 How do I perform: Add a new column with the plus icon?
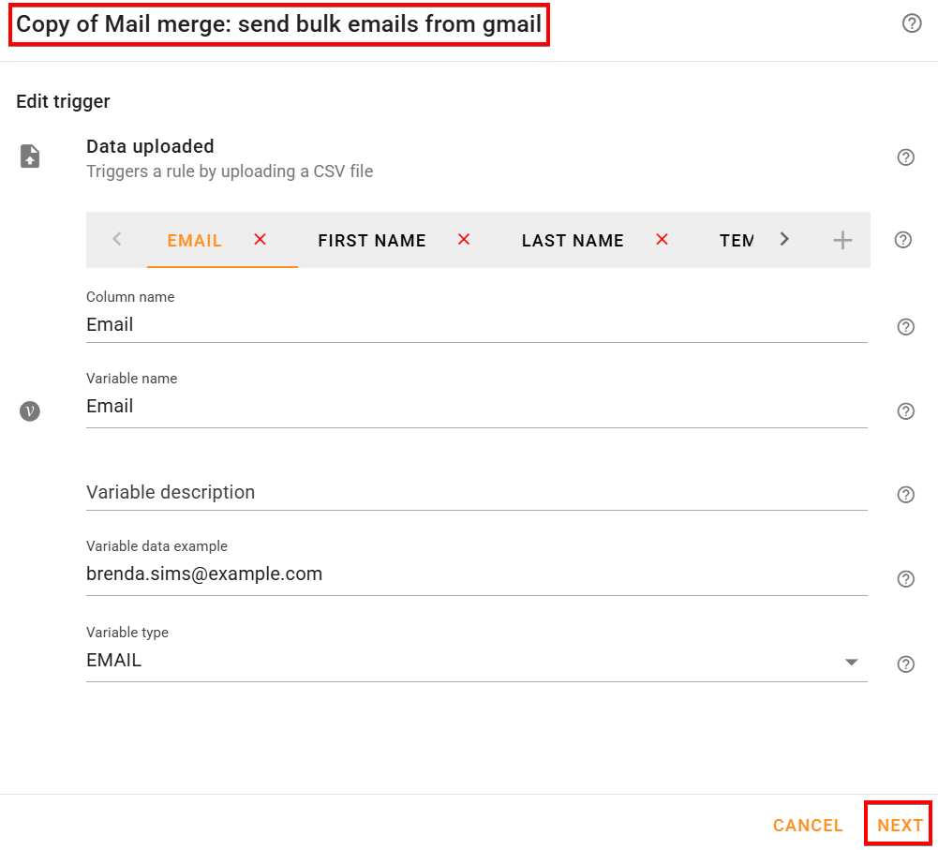tap(841, 239)
